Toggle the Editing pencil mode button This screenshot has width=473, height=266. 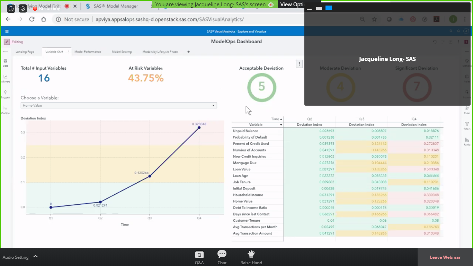[7, 42]
